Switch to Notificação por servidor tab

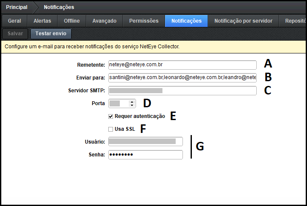click(x=243, y=21)
